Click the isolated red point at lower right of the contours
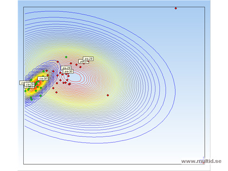Image resolution: width=228 pixels, height=171 pixels. point(108,95)
